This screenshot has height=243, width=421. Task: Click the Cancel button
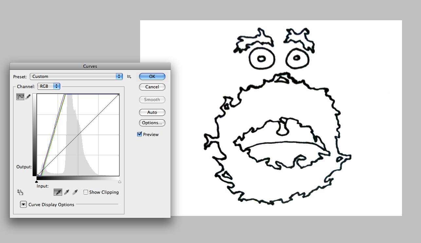(152, 87)
